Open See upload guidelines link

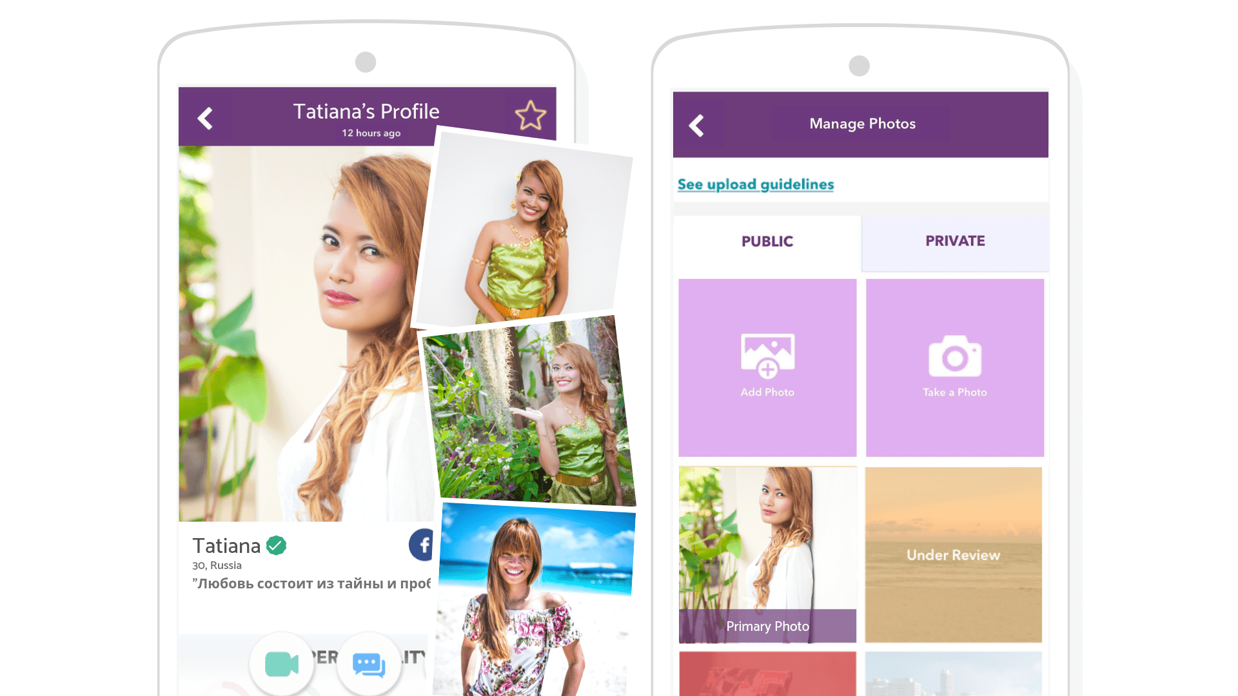coord(755,184)
